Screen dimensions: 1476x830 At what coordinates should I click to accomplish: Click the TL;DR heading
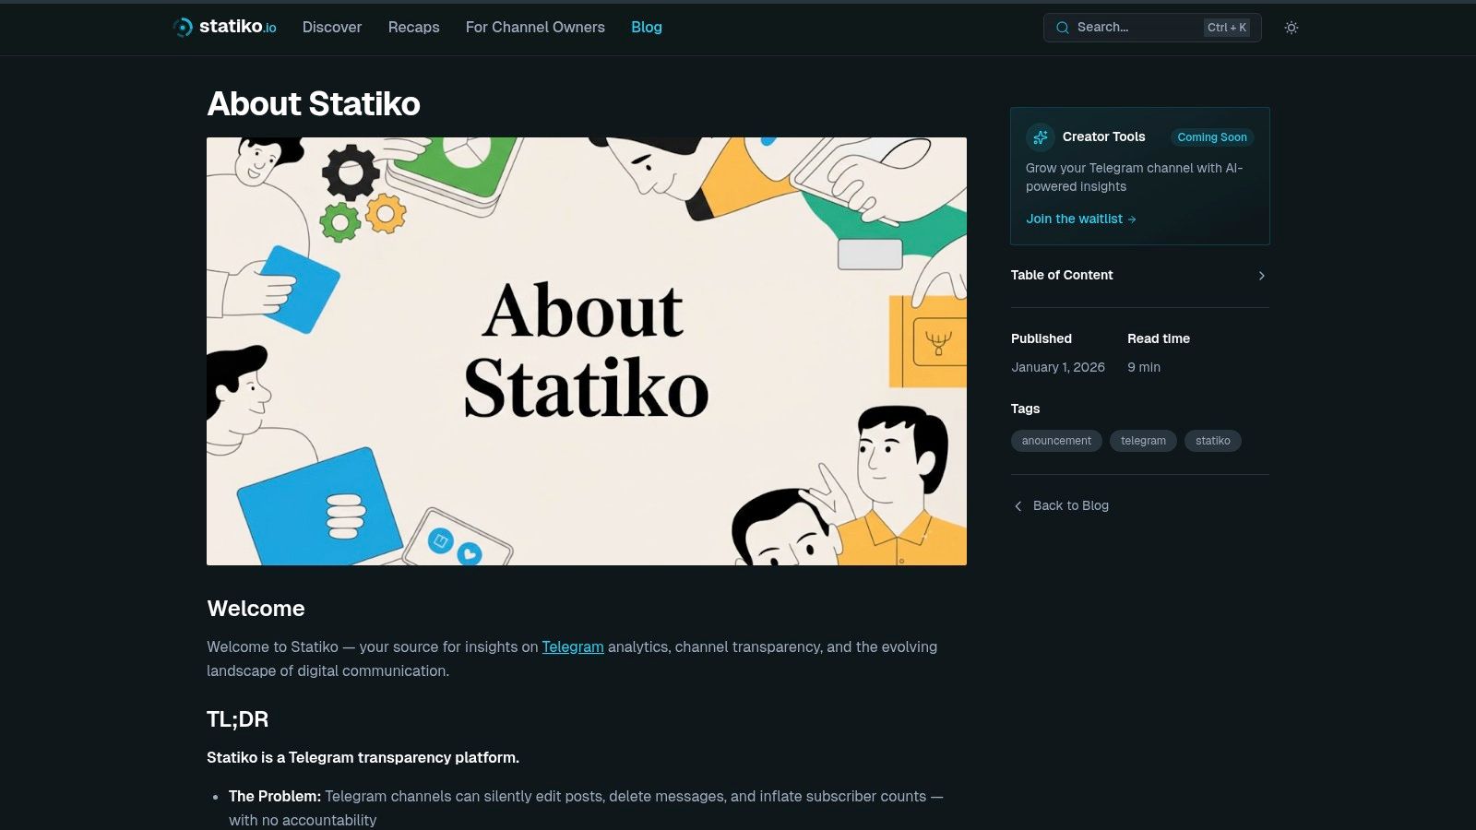pos(238,719)
